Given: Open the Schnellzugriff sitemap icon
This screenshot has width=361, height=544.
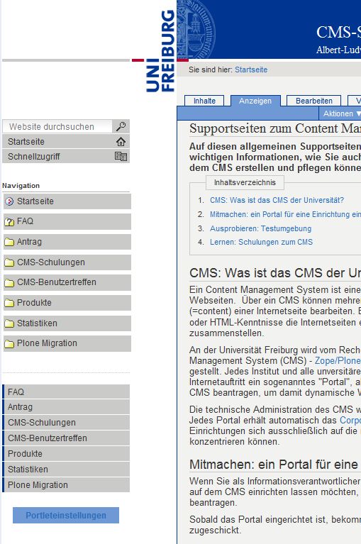Looking at the screenshot, I should [x=121, y=157].
